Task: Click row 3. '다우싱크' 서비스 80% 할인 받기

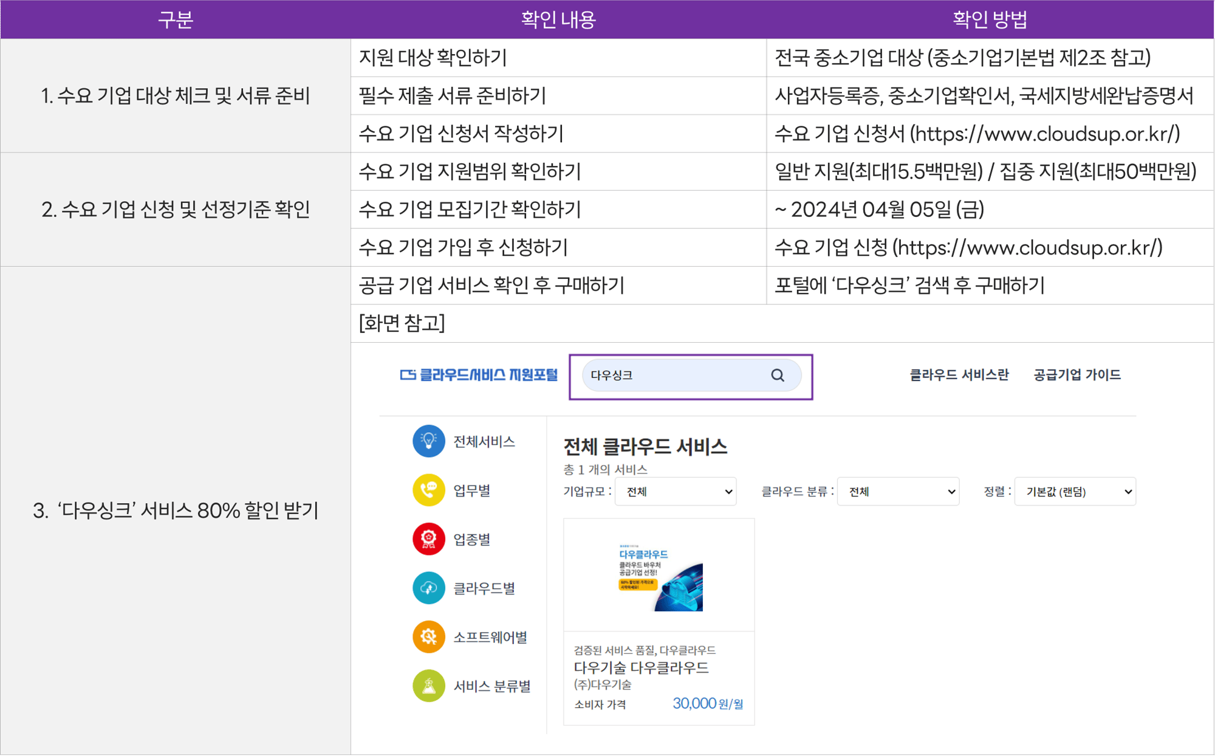Action: tap(176, 510)
